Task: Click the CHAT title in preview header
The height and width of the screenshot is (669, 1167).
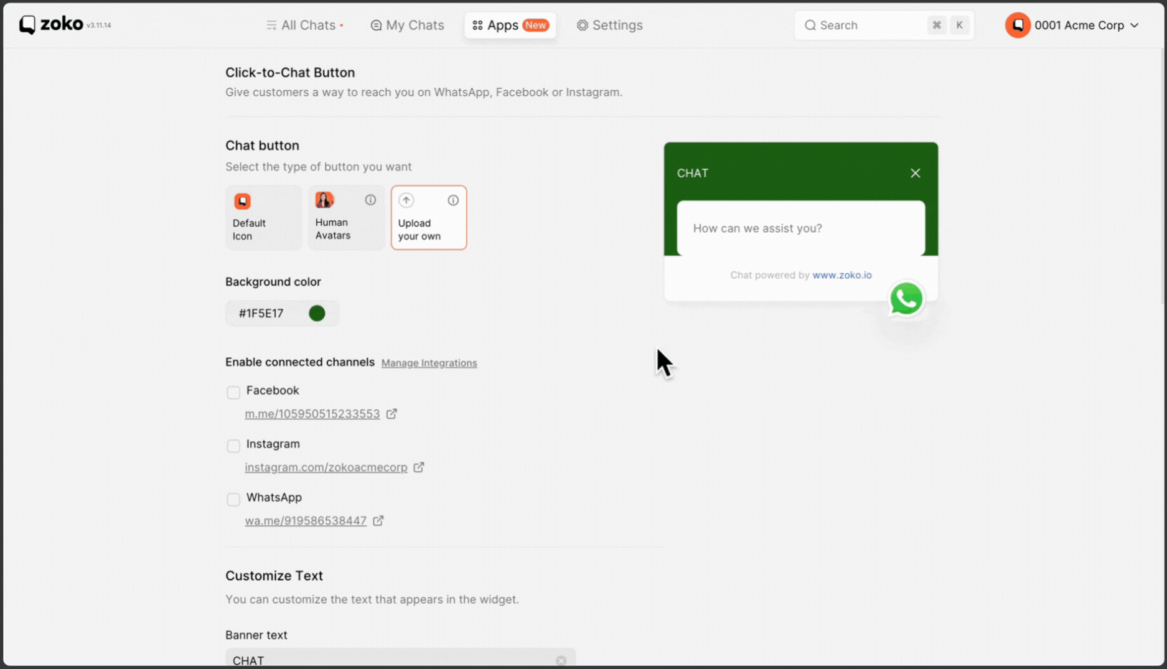Action: pos(692,173)
